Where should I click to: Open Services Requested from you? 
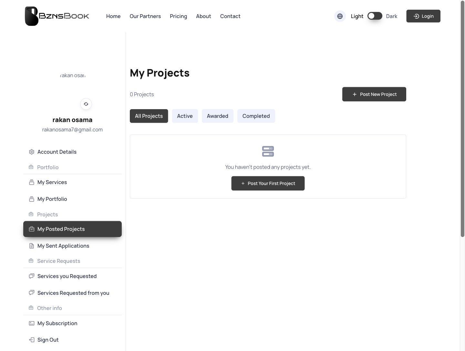point(72,293)
